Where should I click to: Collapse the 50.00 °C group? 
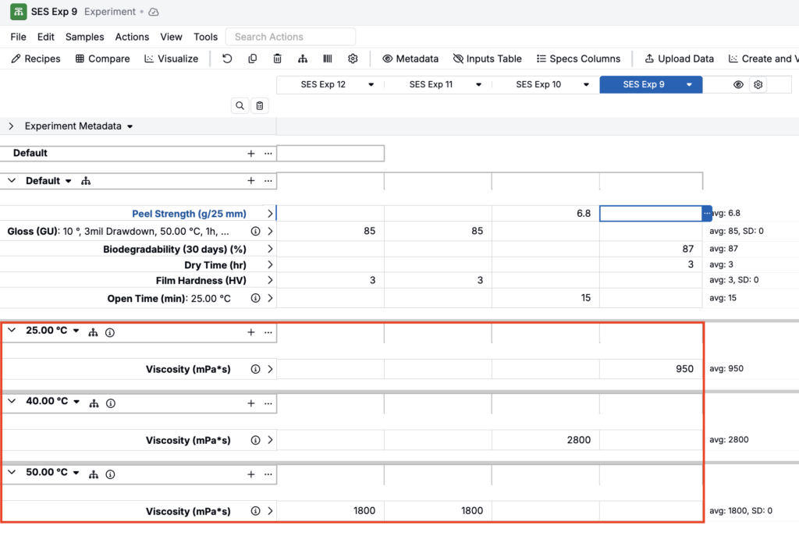(x=12, y=472)
